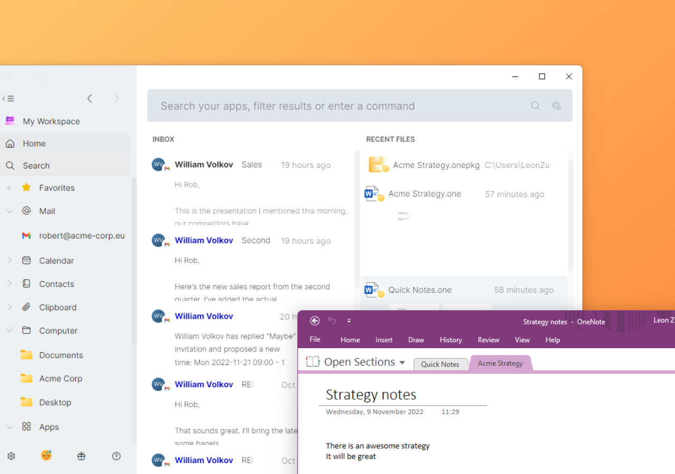
Task: Click the Acme Strategy.onepkg file icon
Action: pyautogui.click(x=379, y=165)
